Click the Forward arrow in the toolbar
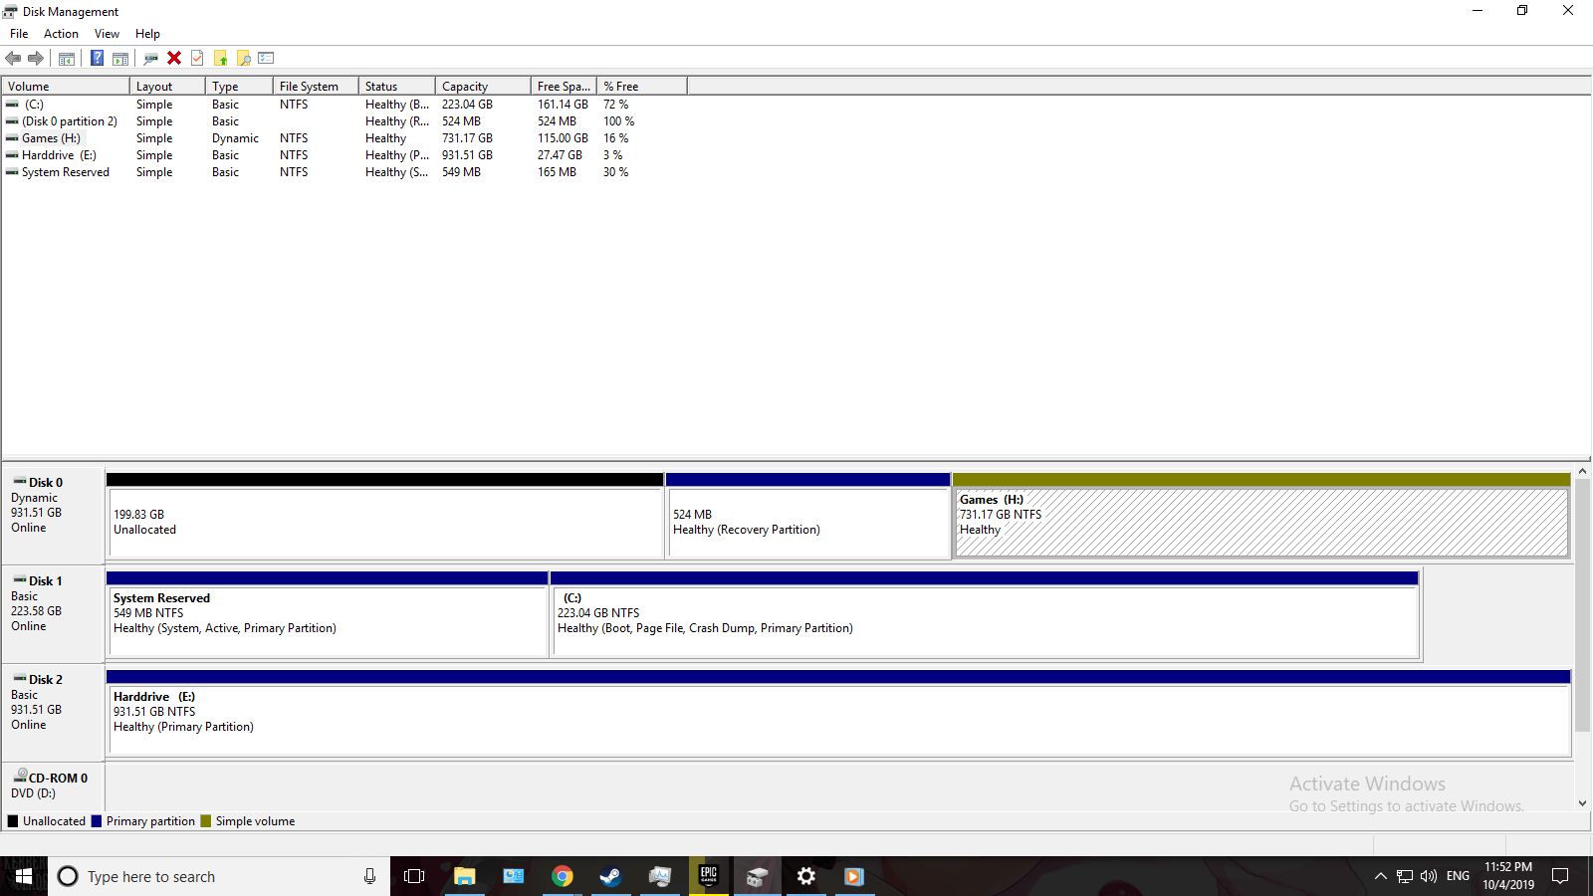 pos(36,59)
